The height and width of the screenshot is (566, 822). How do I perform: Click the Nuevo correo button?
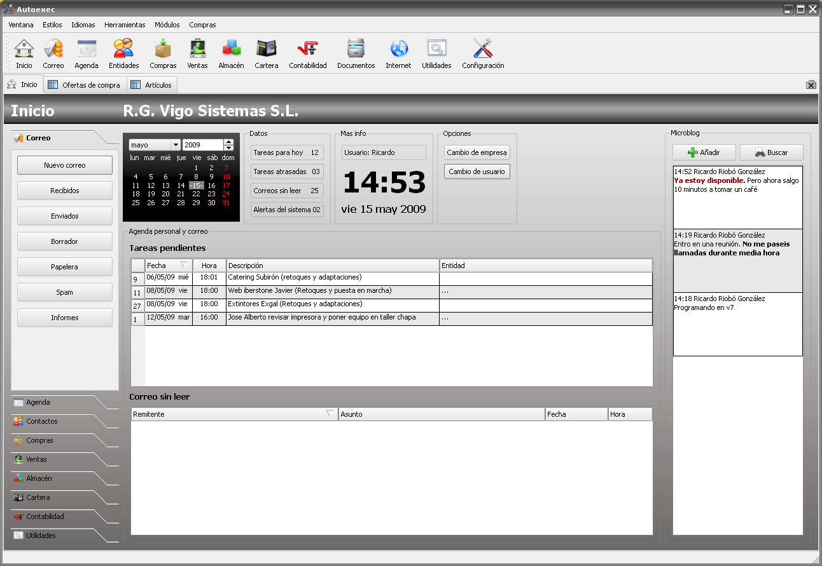click(65, 165)
